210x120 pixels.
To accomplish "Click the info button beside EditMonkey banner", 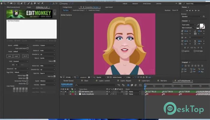I will [55, 11].
